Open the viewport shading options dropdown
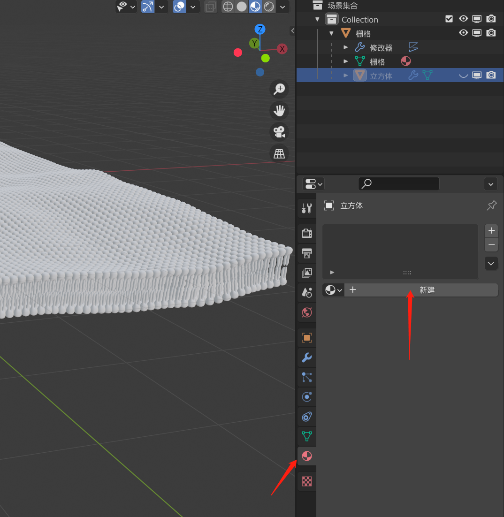Screen dimensions: 504x517 coord(283,7)
